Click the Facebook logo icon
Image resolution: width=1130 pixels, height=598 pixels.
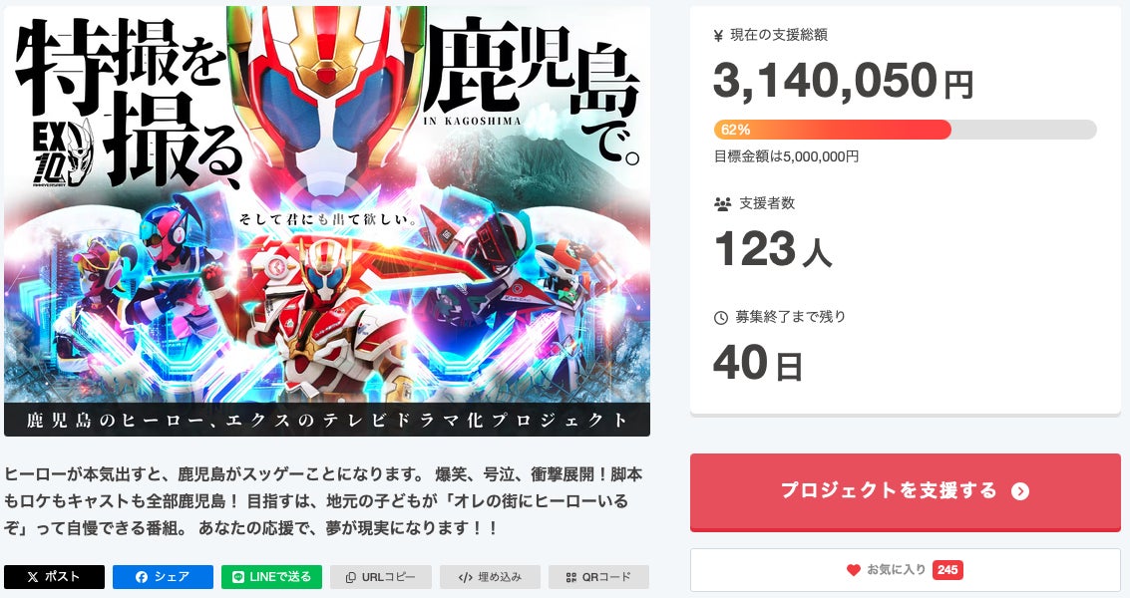[142, 577]
